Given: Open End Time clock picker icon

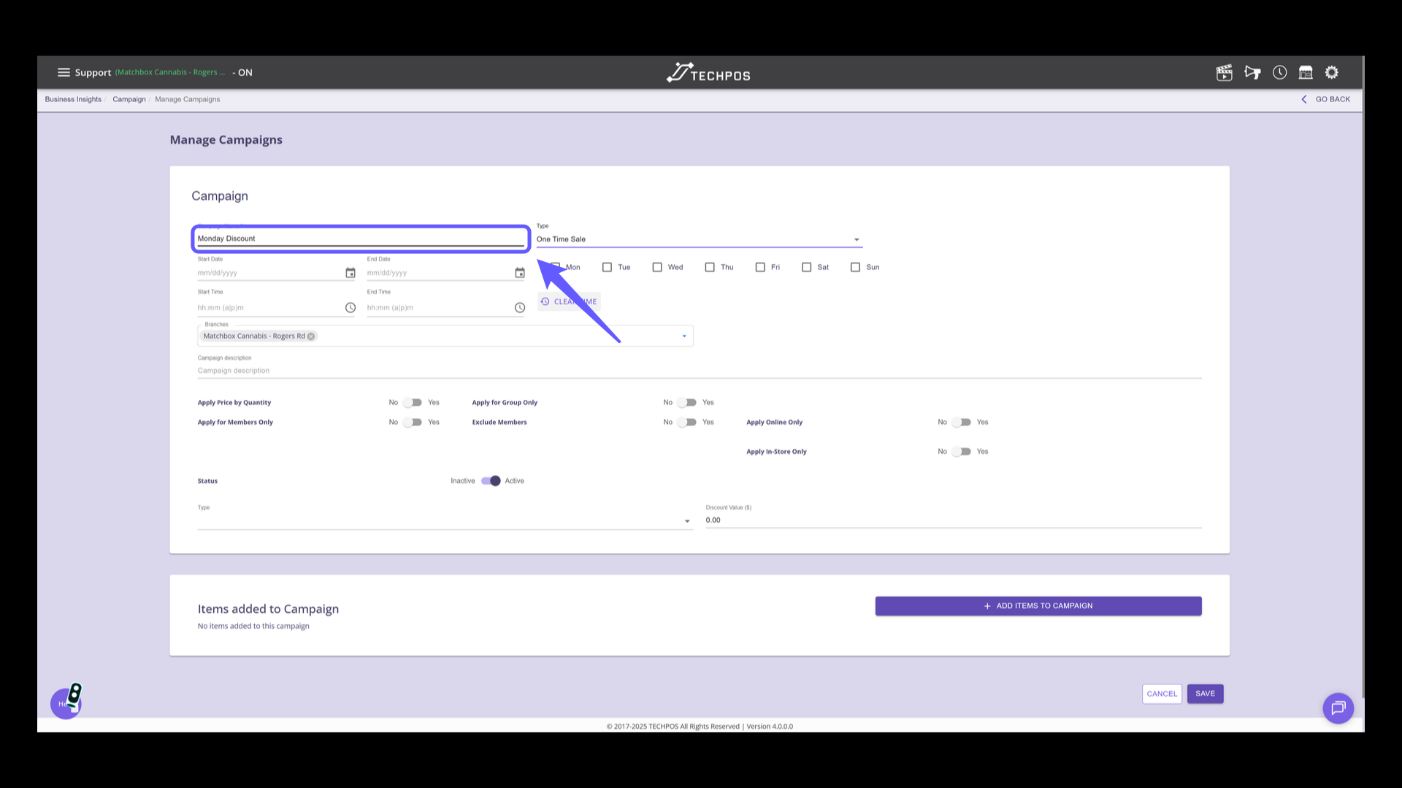Looking at the screenshot, I should click(x=520, y=308).
